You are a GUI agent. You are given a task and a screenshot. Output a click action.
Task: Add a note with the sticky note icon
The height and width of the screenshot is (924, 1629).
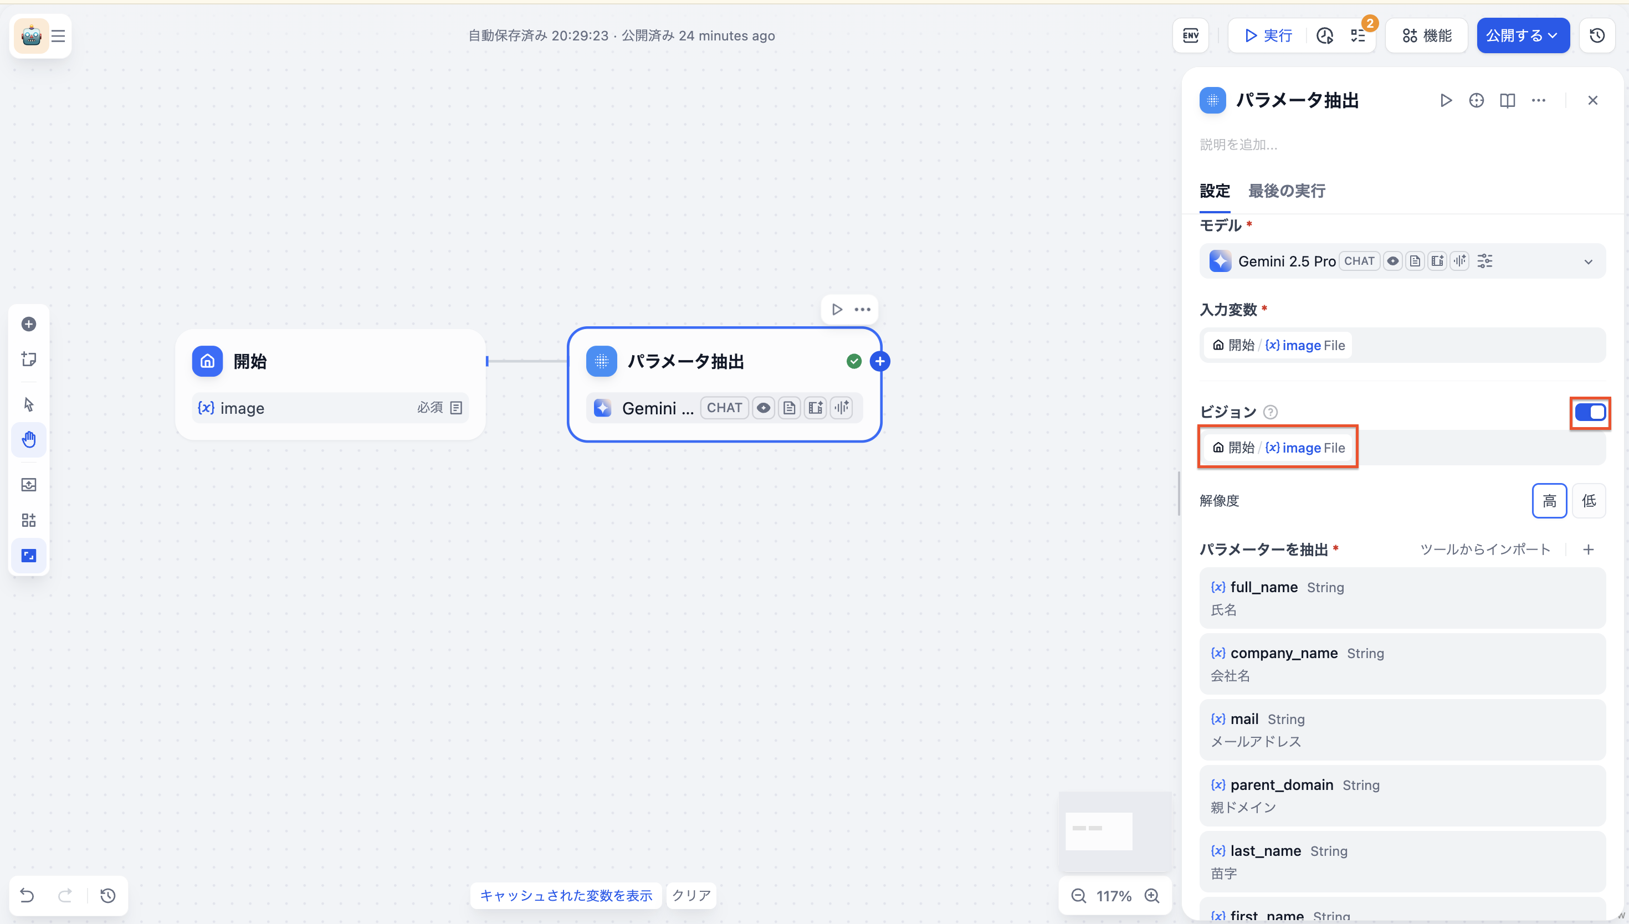[29, 359]
